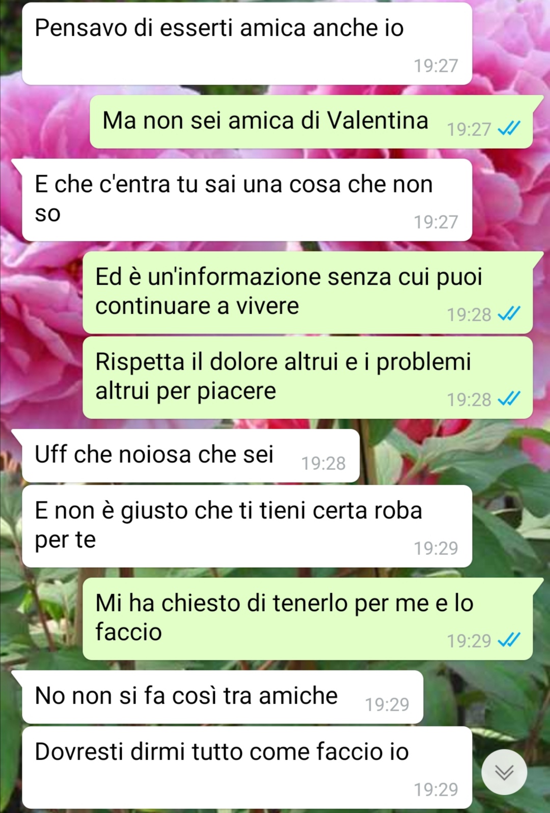
Task: Tap the message 'Dovresti dirmi tutto come faccio io'
Action: [247, 767]
